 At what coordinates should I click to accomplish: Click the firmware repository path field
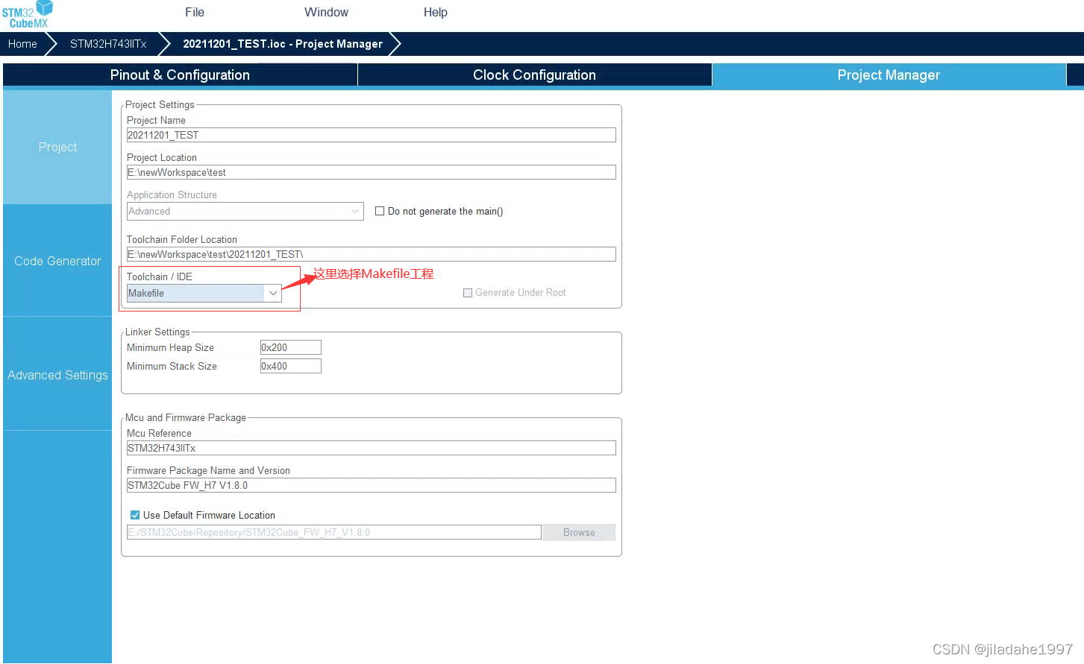click(x=333, y=532)
